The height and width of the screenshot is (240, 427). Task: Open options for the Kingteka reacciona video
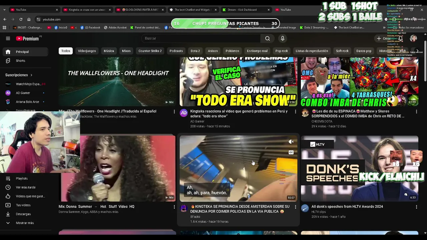tap(295, 112)
